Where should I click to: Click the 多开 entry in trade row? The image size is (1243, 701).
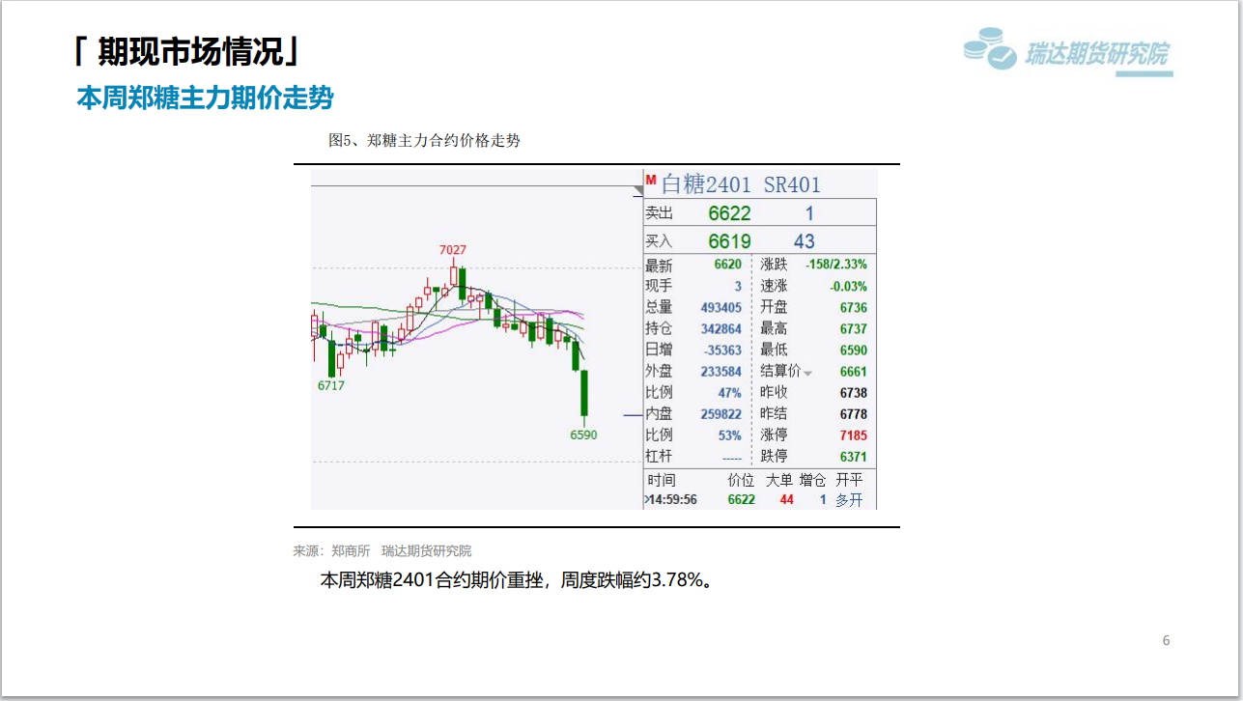[x=849, y=500]
